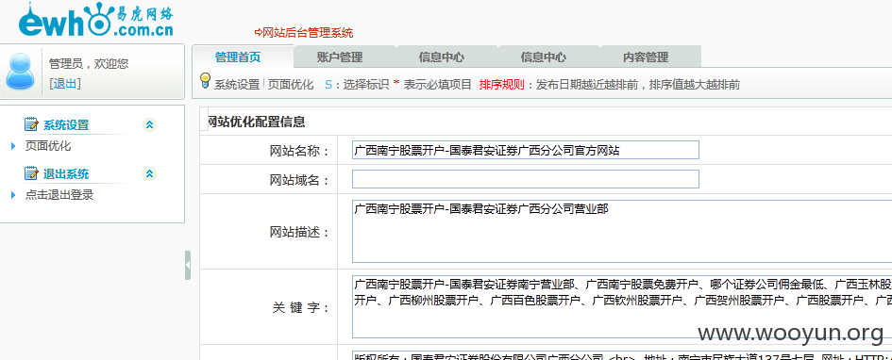The height and width of the screenshot is (360, 892).
Task: Select 点击退出登录 in the sidebar
Action: [59, 195]
